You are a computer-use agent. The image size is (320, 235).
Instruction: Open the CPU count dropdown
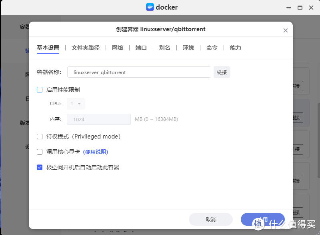76,103
